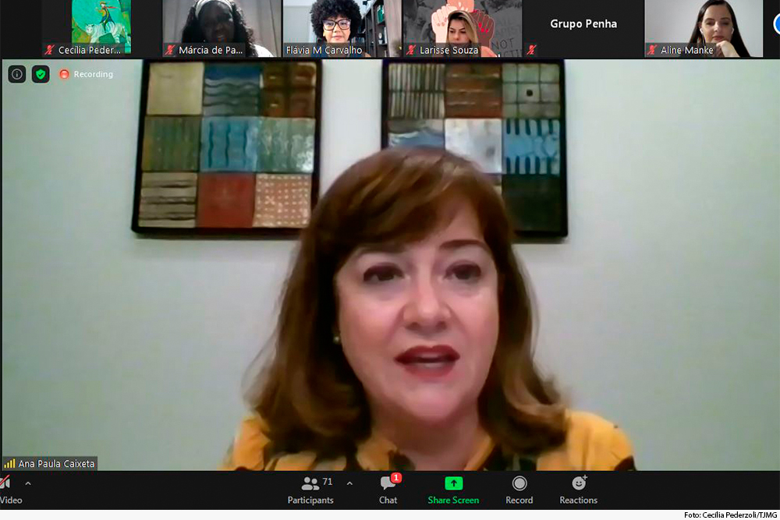Click the Flávia M Carvalho name label

[x=324, y=50]
